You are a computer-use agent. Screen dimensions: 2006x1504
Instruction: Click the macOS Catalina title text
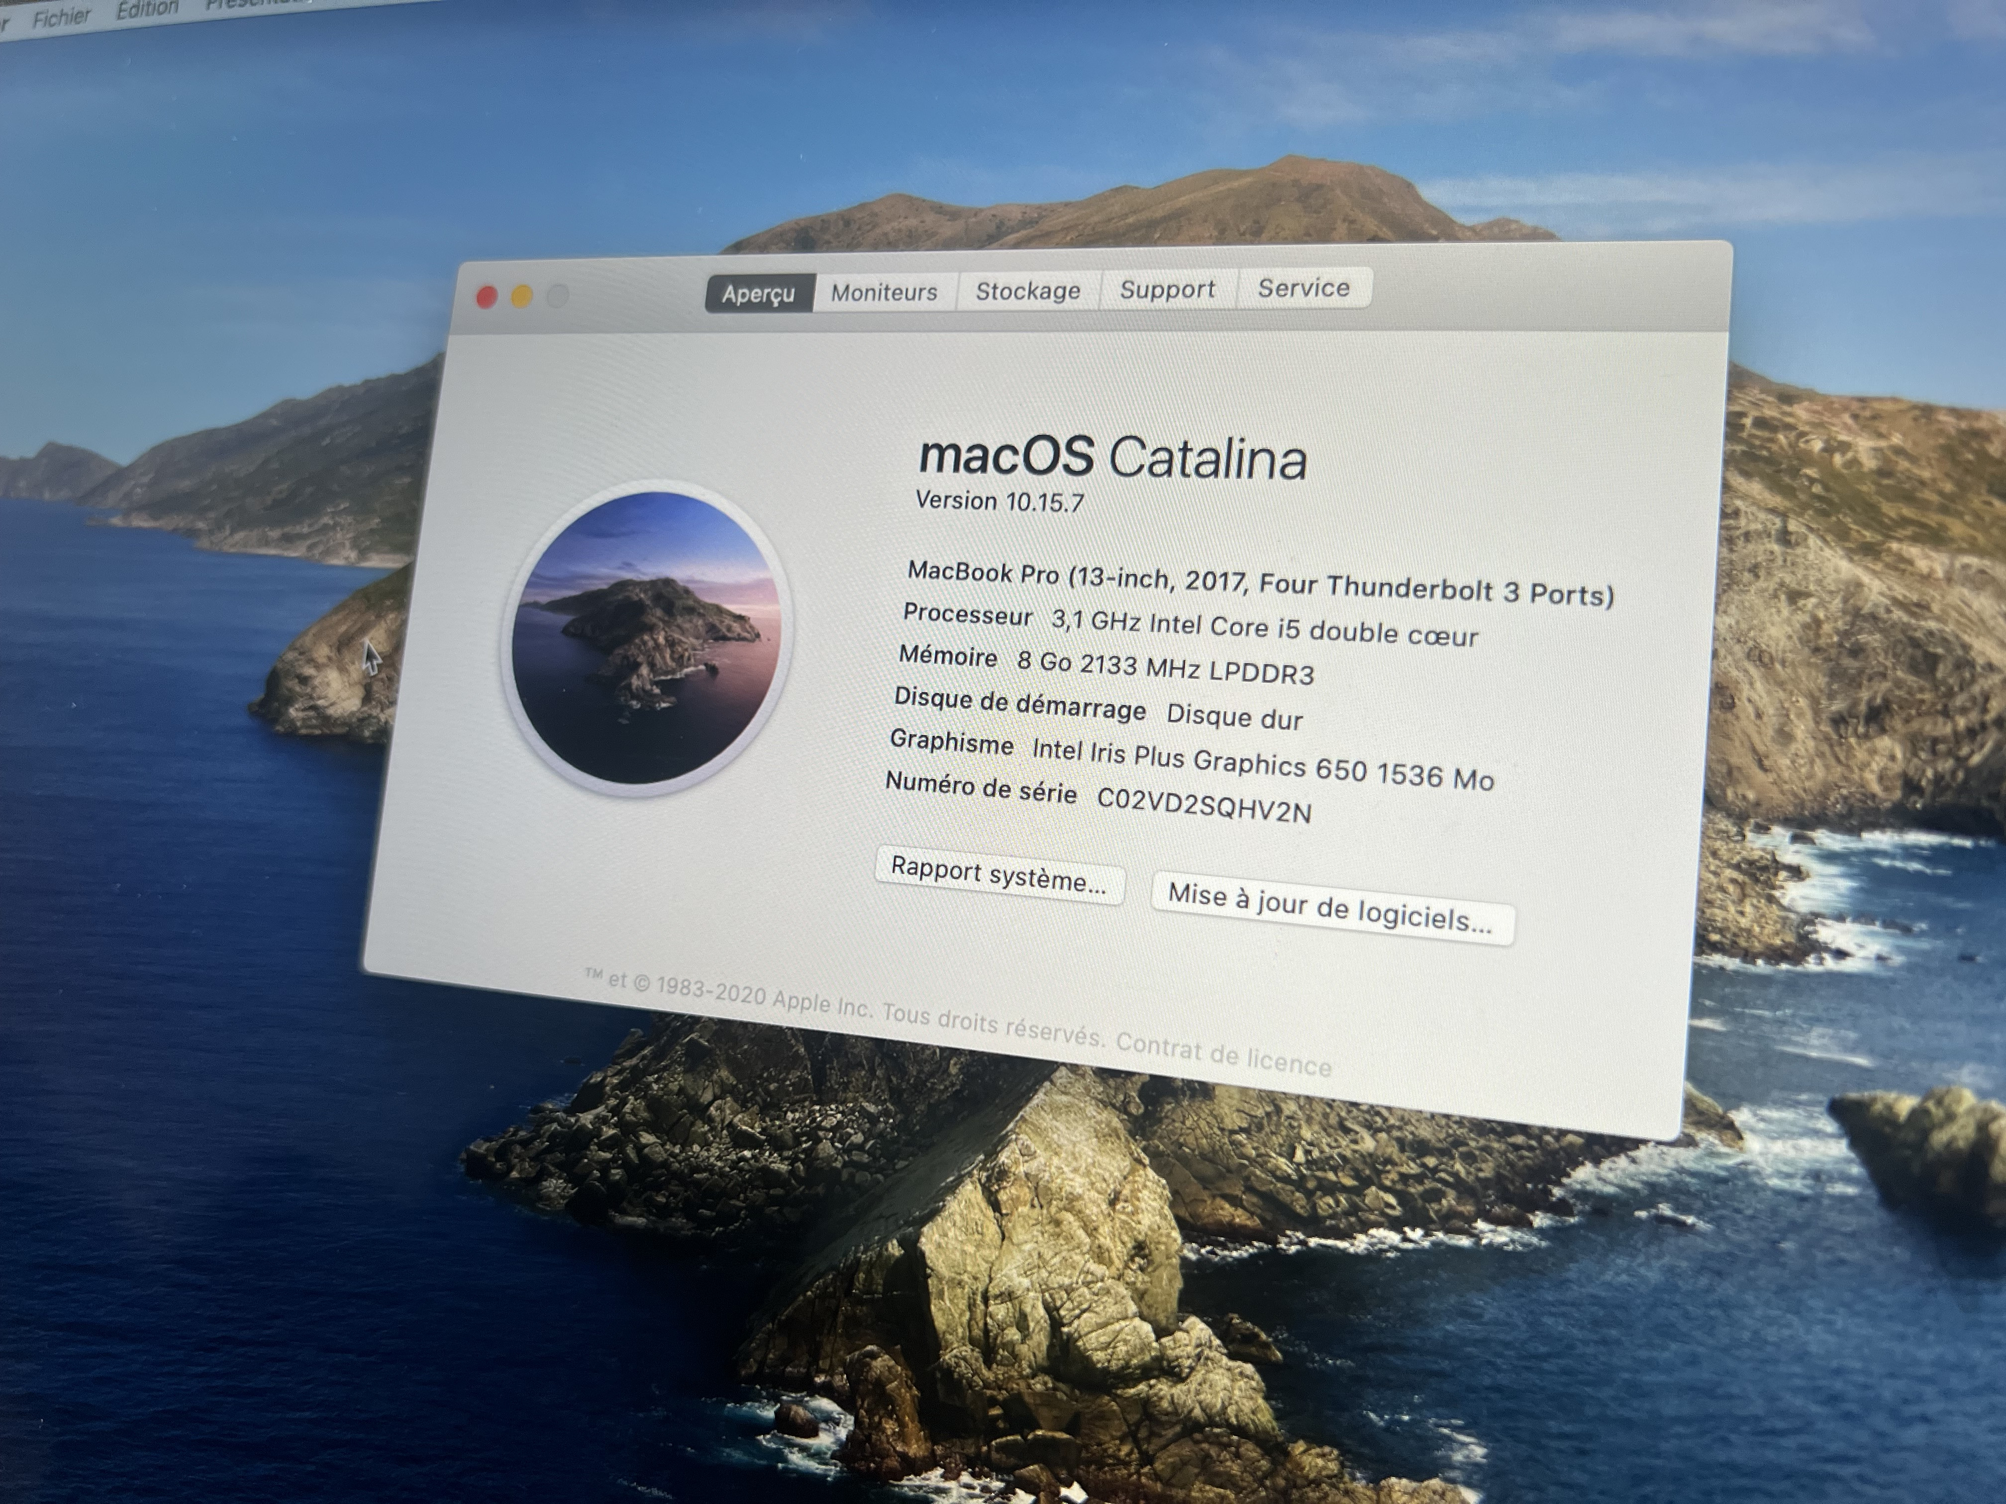[1113, 458]
